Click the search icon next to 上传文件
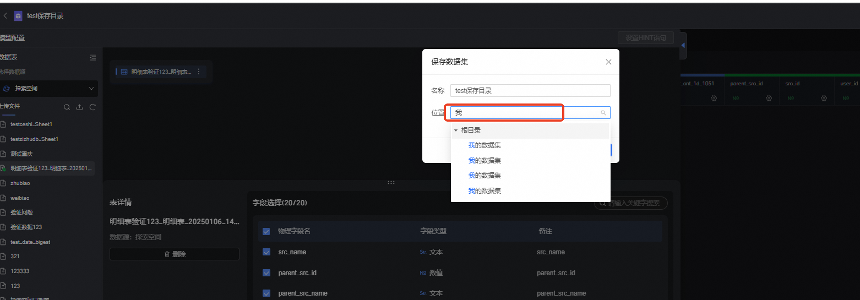This screenshot has height=300, width=860. [67, 107]
